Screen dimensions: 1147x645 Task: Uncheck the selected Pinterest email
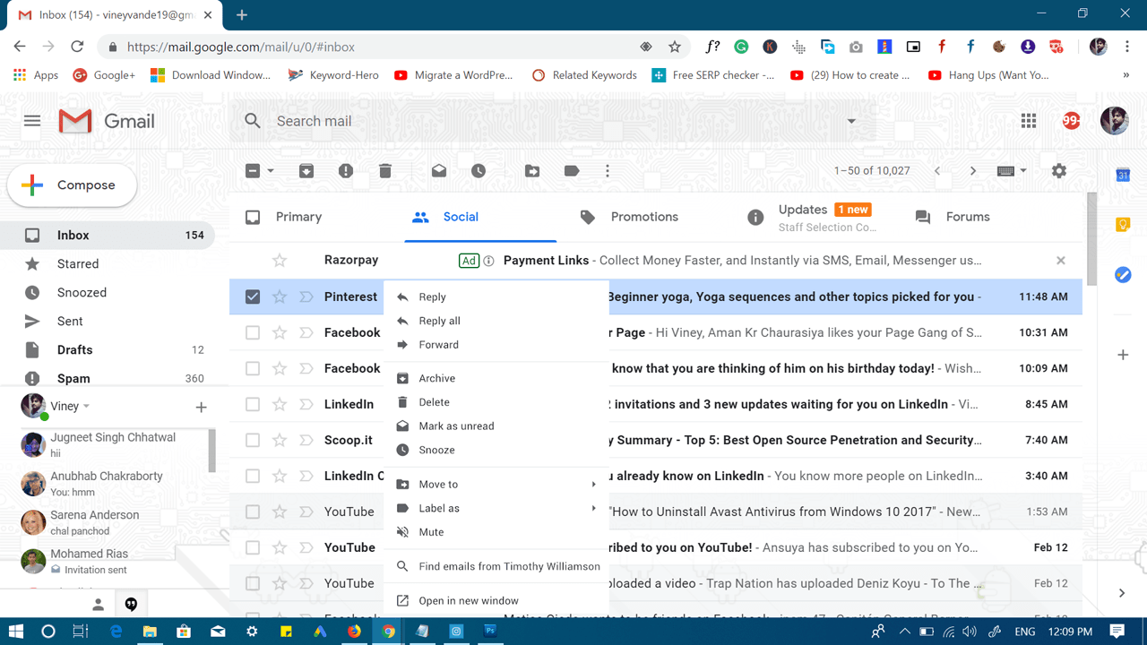pyautogui.click(x=252, y=297)
